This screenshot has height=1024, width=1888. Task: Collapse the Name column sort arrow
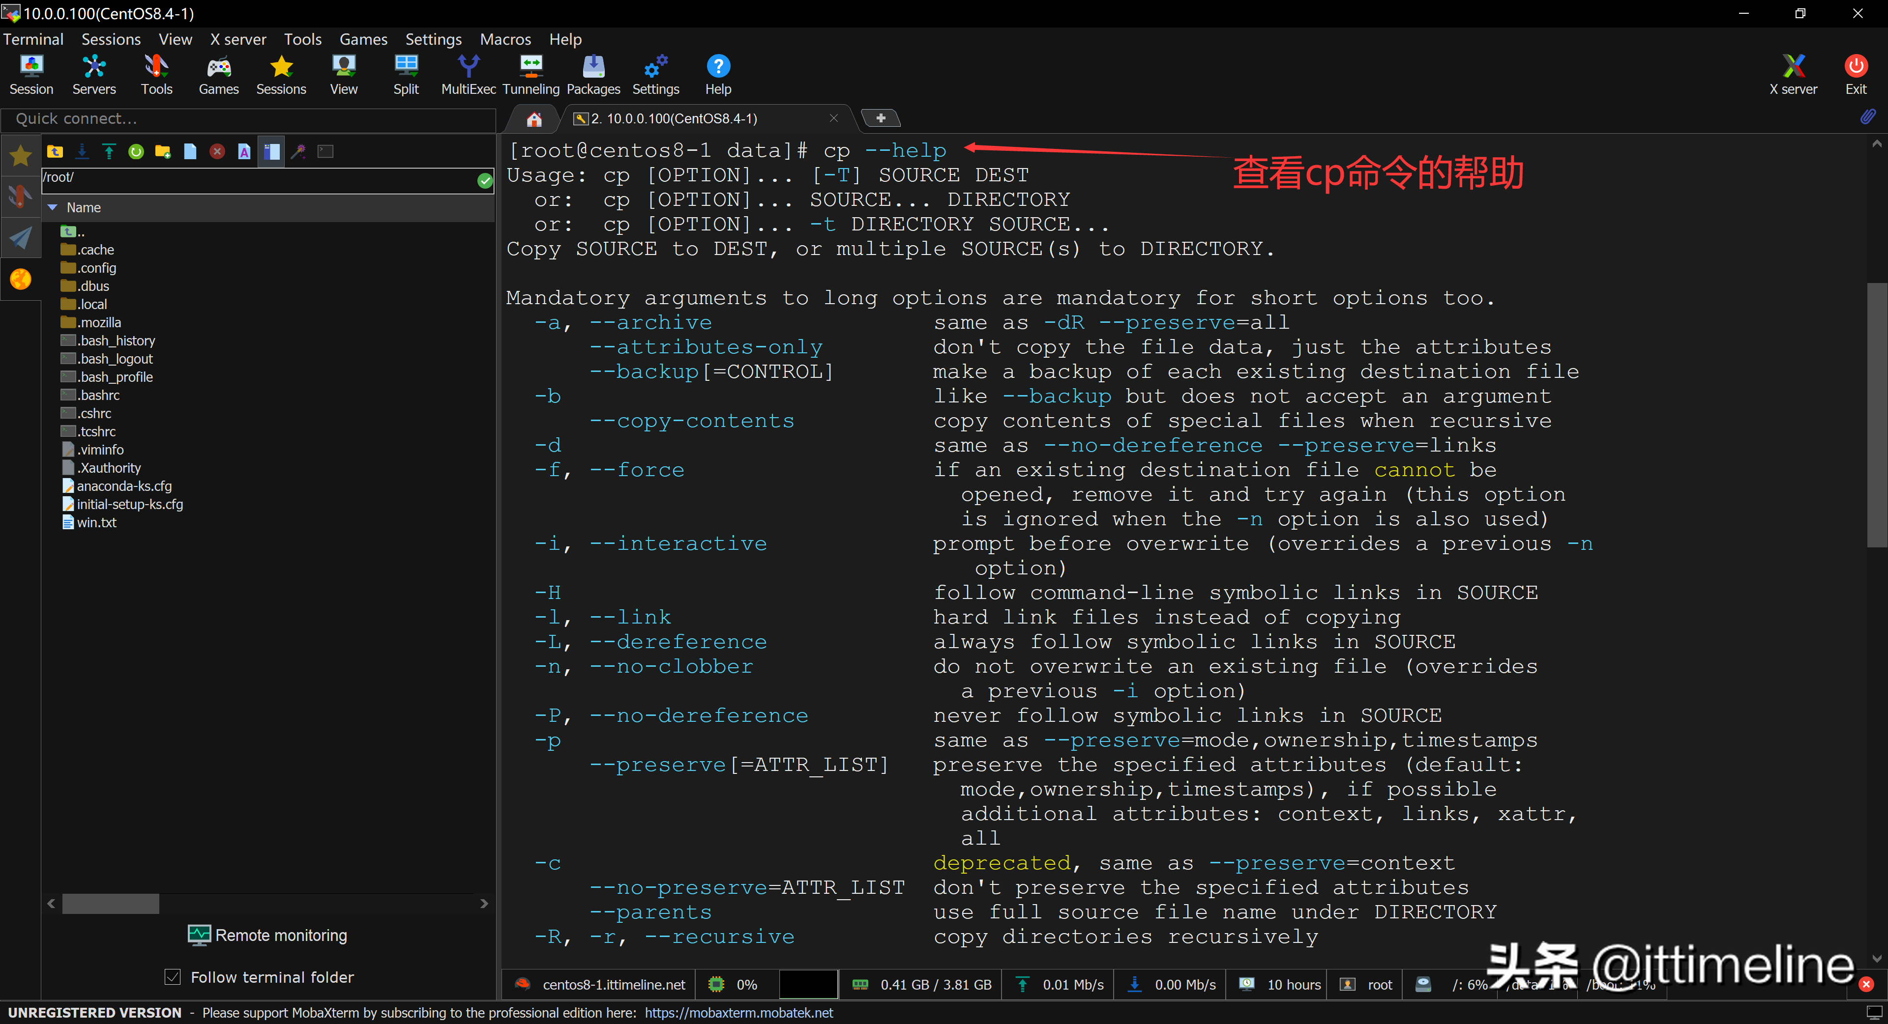coord(53,207)
